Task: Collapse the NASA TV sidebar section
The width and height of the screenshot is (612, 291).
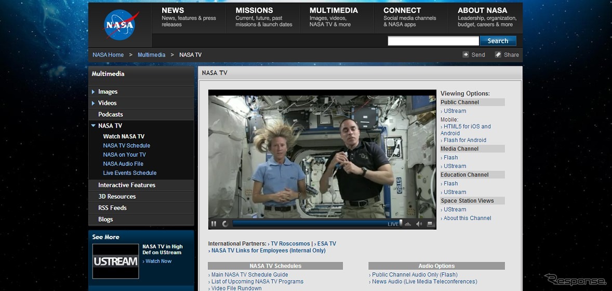Action: pyautogui.click(x=94, y=126)
